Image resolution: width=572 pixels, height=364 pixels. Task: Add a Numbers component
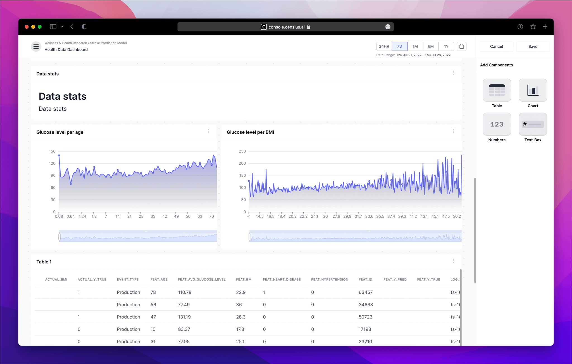tap(497, 124)
